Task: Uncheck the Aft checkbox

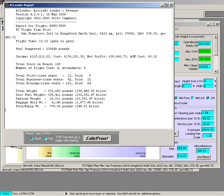Action: [x=208, y=98]
